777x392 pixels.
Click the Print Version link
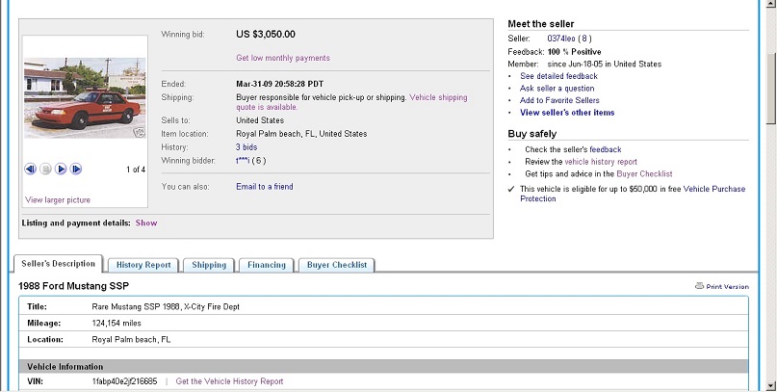(x=727, y=287)
